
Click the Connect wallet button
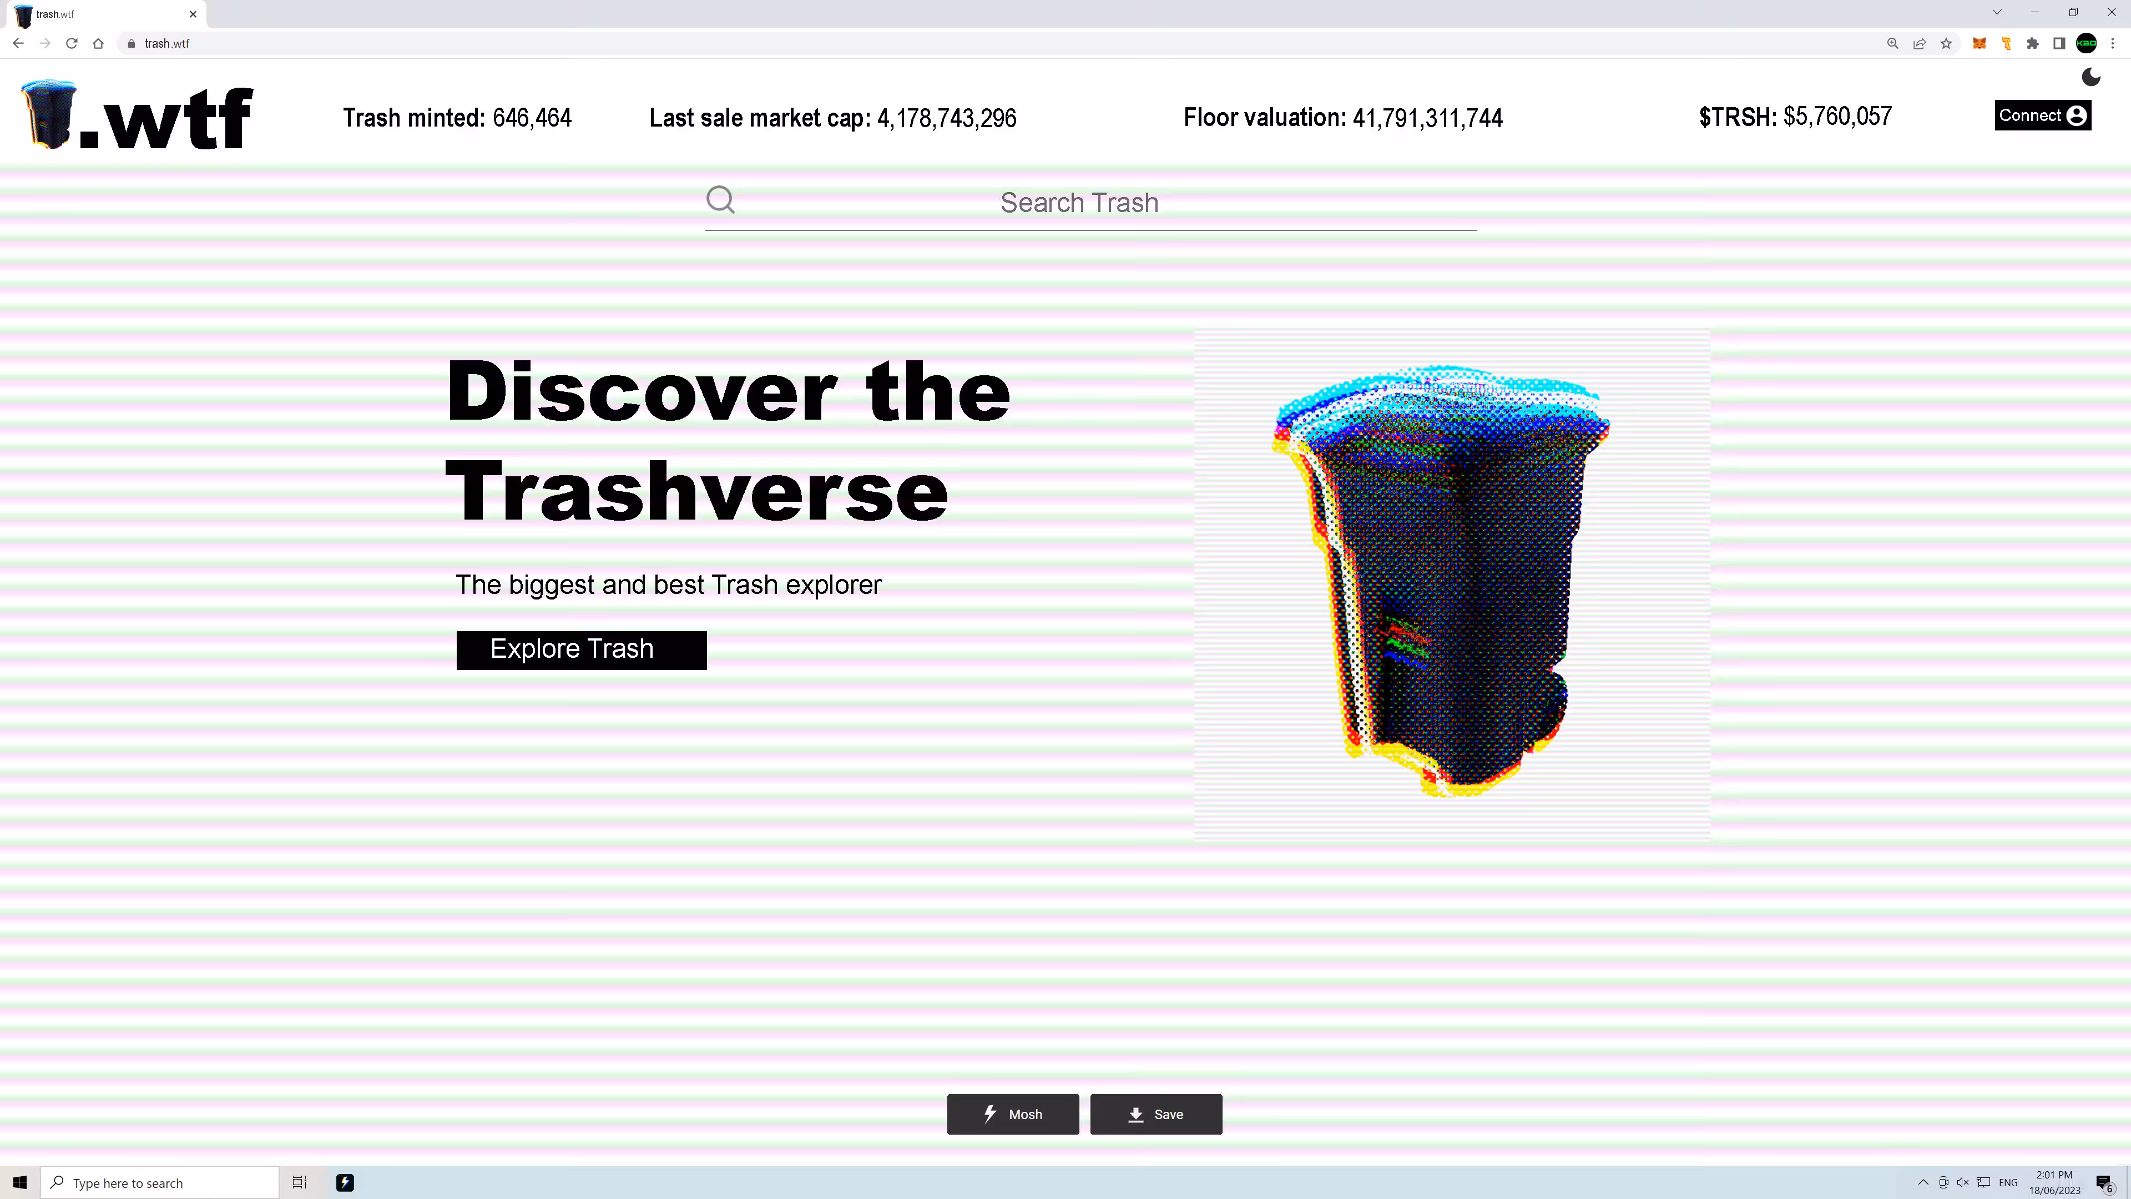(x=2042, y=116)
